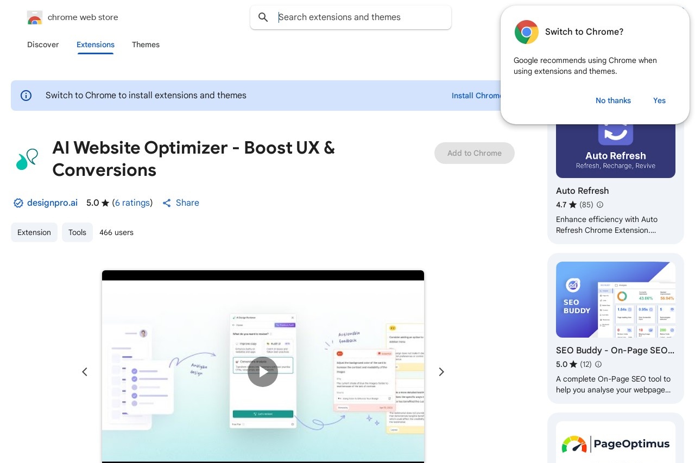The height and width of the screenshot is (463, 695).
Task: Choose No thanks in popup
Action: click(x=613, y=100)
